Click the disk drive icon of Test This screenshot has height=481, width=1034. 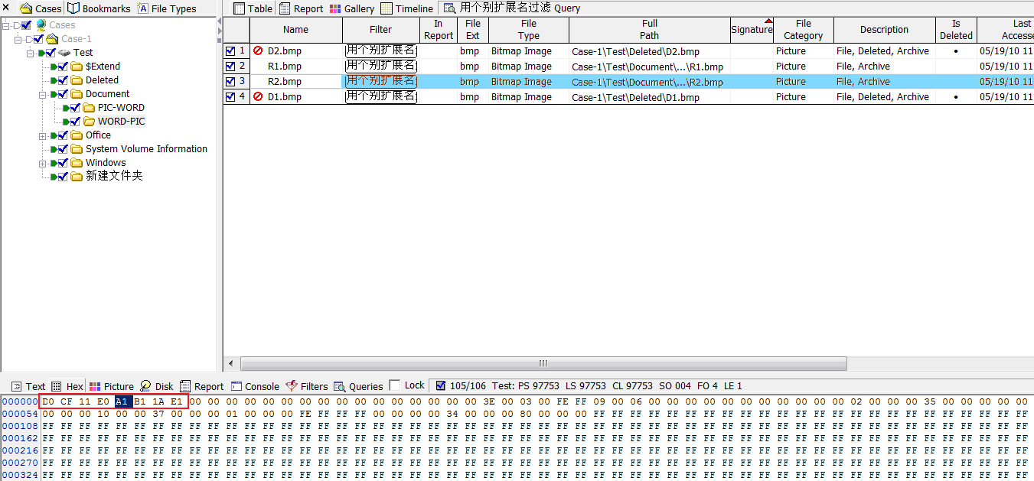(x=64, y=53)
